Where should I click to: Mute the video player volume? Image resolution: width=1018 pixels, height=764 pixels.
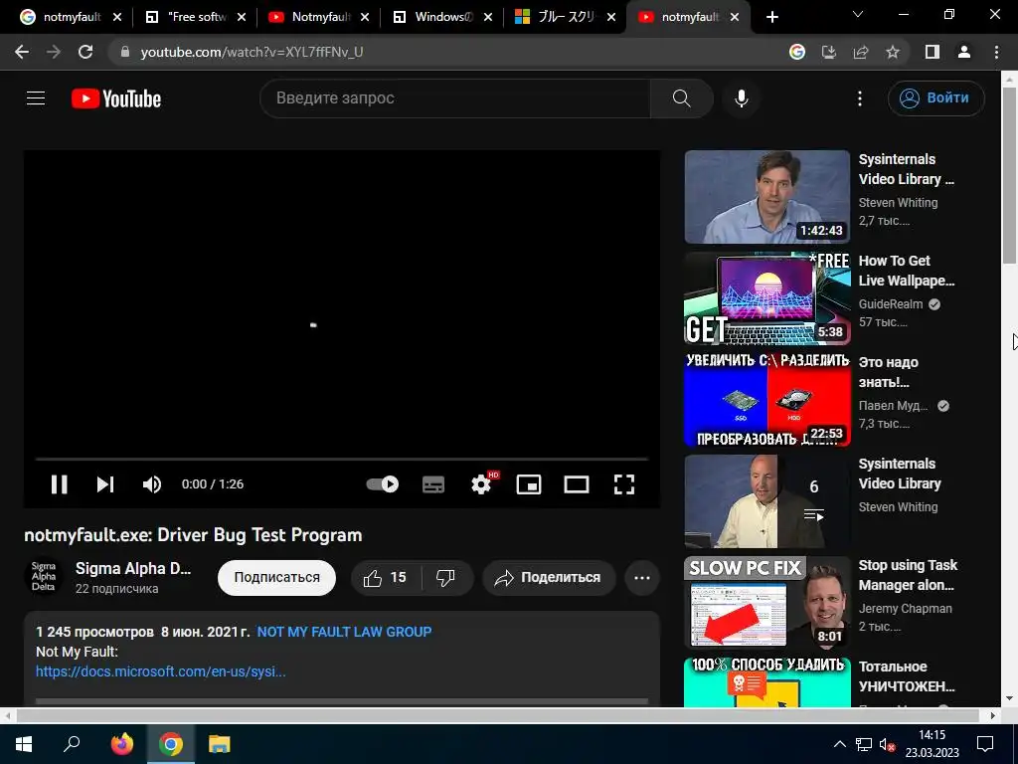[152, 484]
